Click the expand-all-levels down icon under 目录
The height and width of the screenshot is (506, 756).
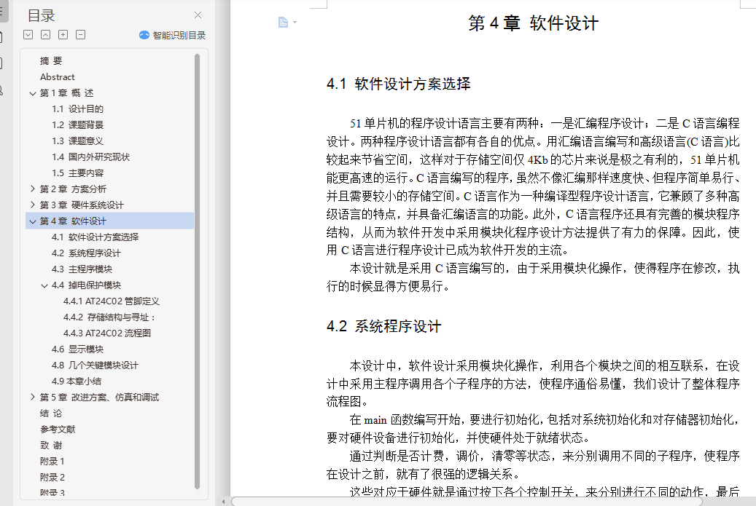click(x=28, y=35)
